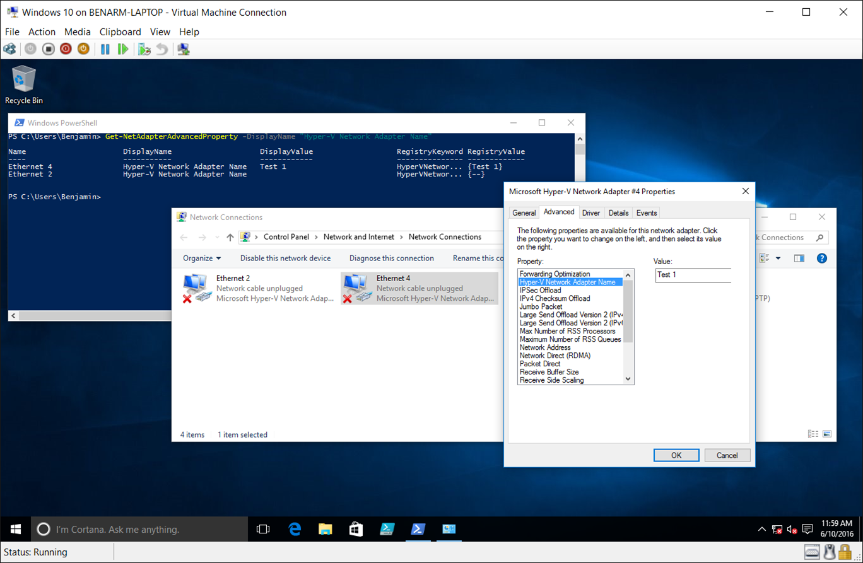Switch to the General tab
The height and width of the screenshot is (563, 863).
tap(524, 213)
